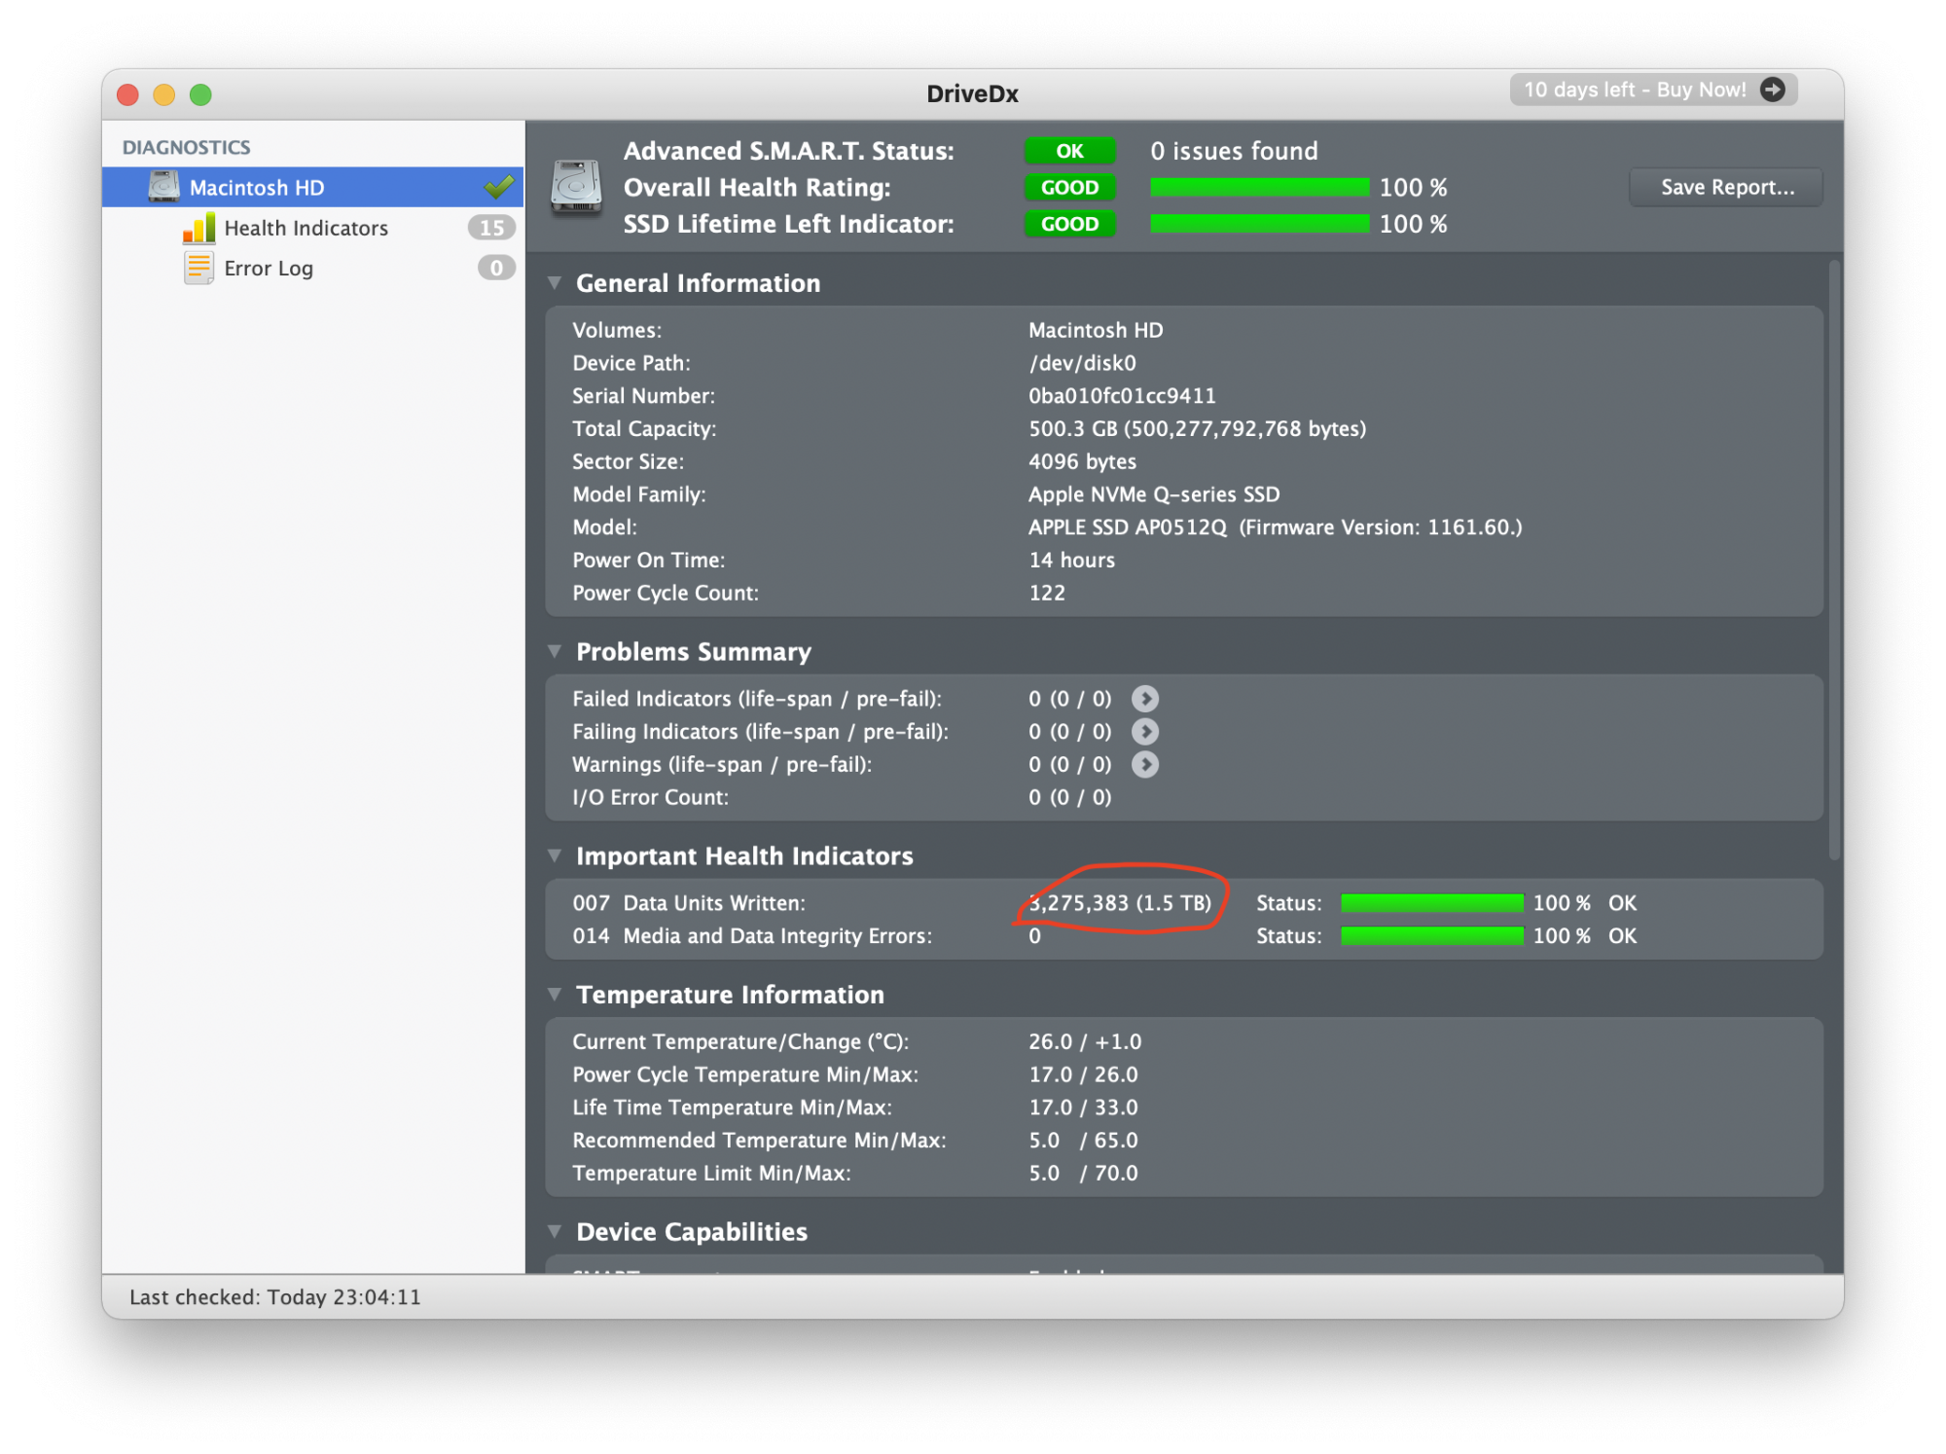
Task: Click the hard drive icon in header
Action: [576, 187]
